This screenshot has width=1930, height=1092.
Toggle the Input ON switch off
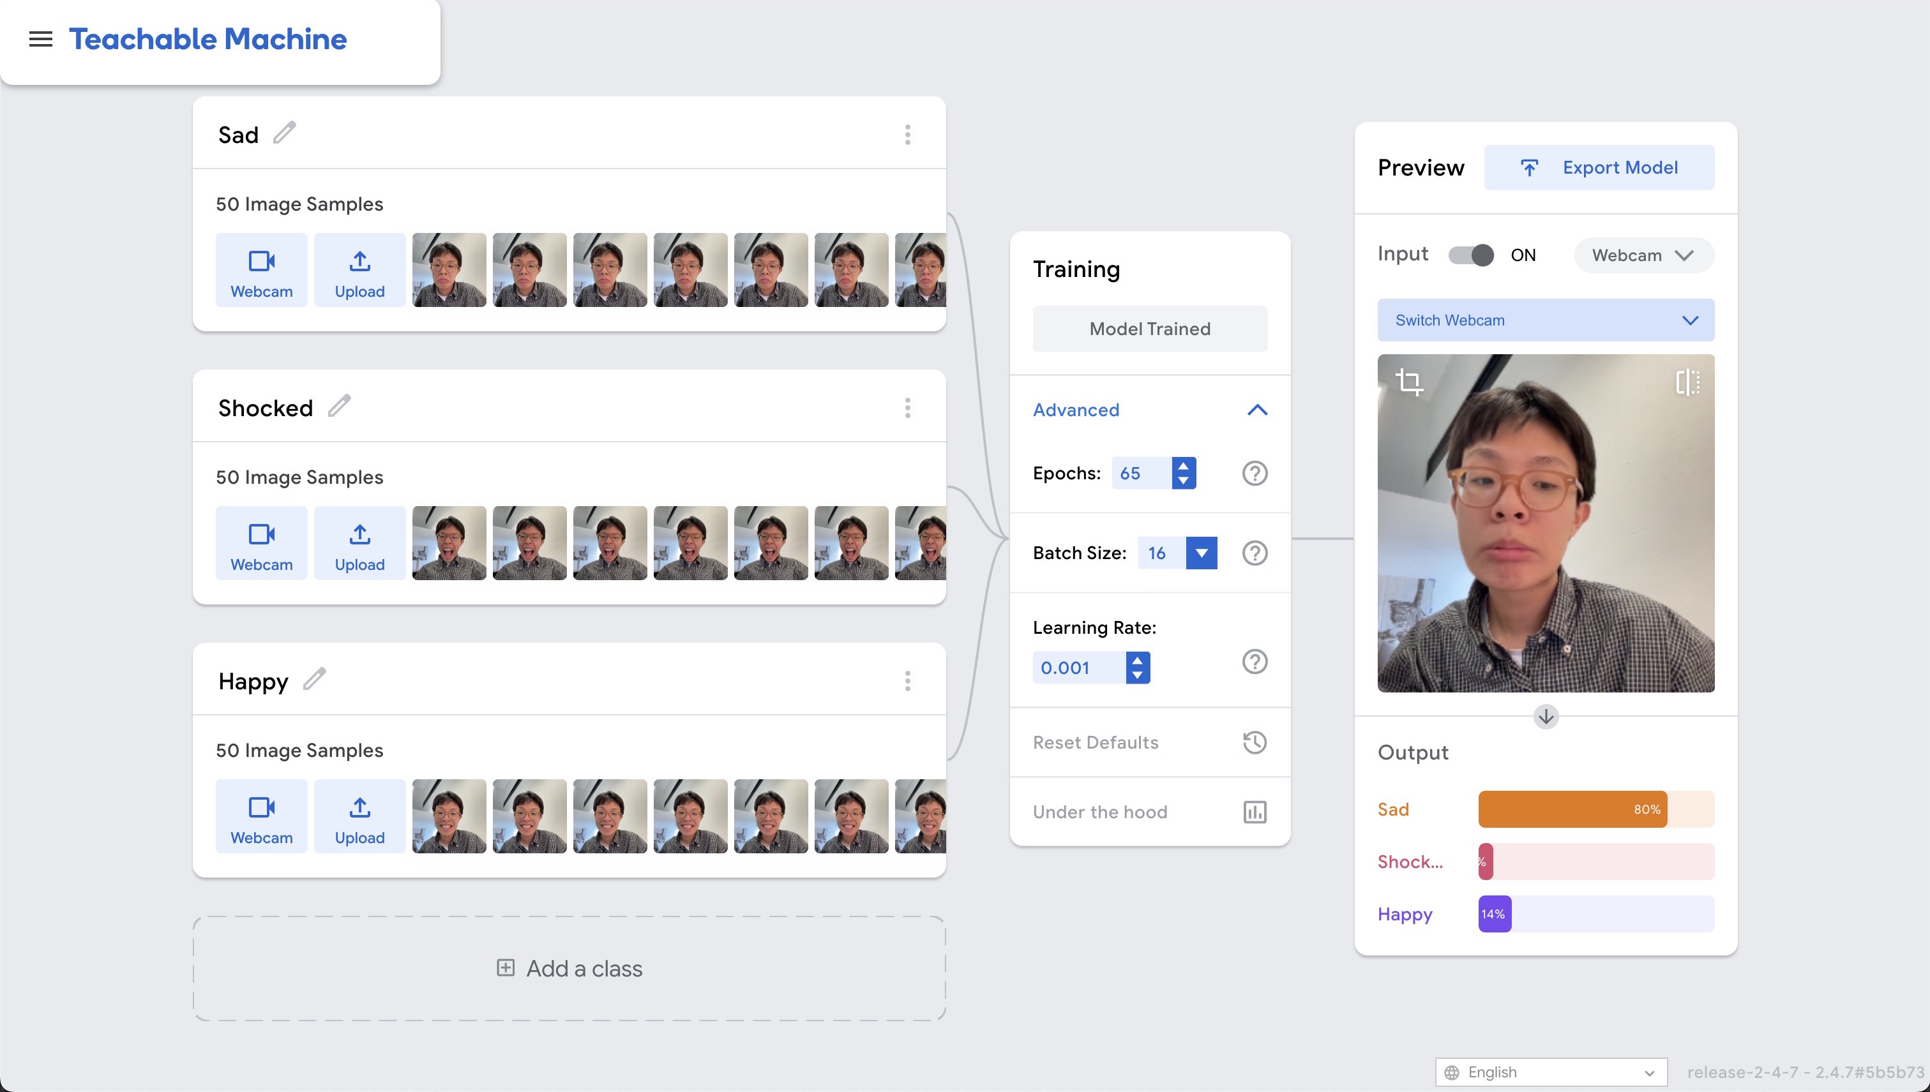click(x=1471, y=255)
